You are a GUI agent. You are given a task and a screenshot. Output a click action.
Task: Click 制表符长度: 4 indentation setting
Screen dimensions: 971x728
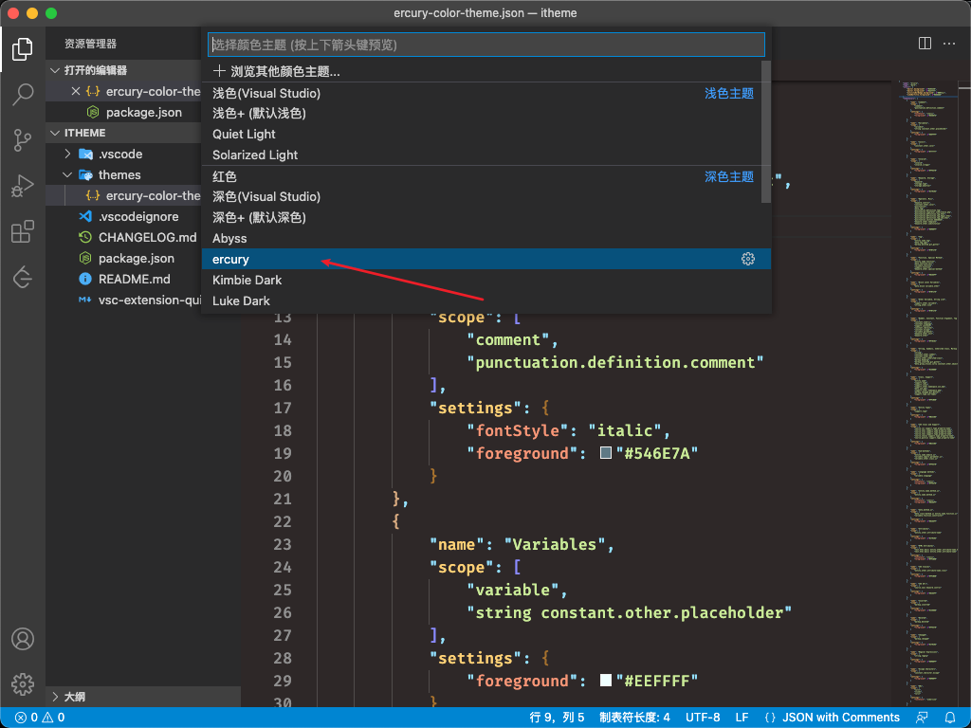(634, 718)
